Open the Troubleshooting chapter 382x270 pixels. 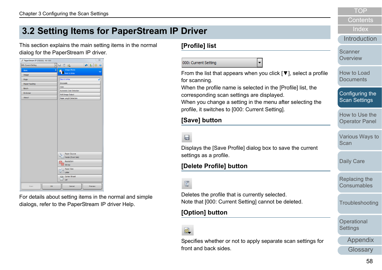pos(360,203)
